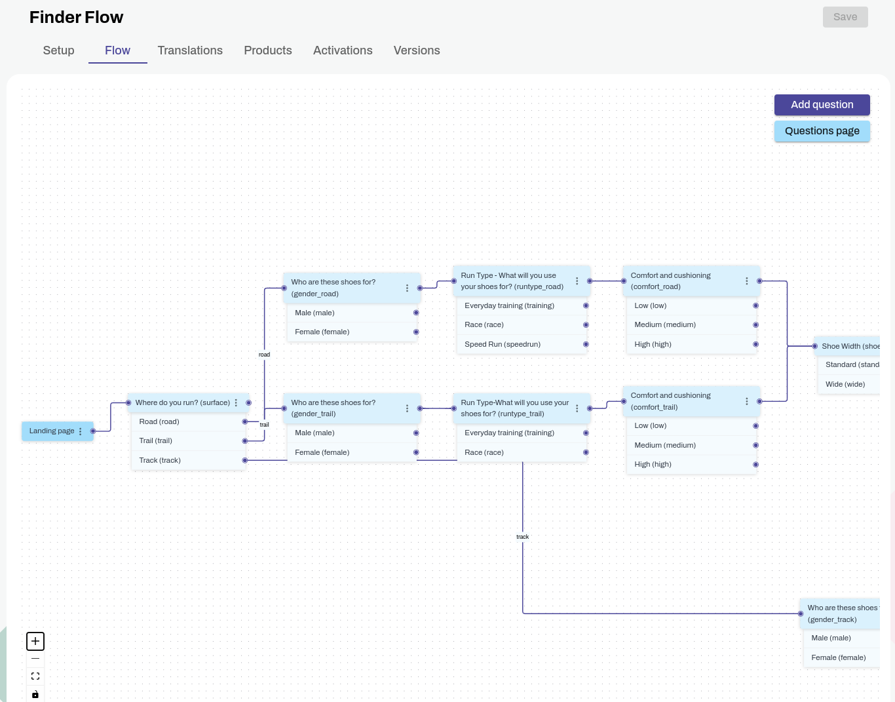Open comfort_trail node three-dot menu
The width and height of the screenshot is (895, 702).
746,401
